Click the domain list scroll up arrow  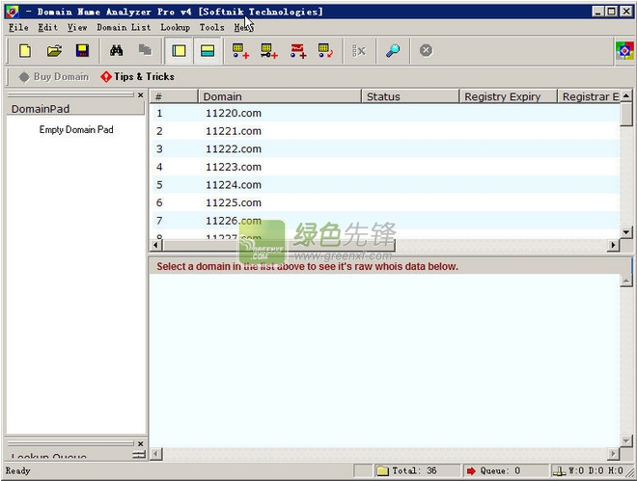tap(626, 95)
